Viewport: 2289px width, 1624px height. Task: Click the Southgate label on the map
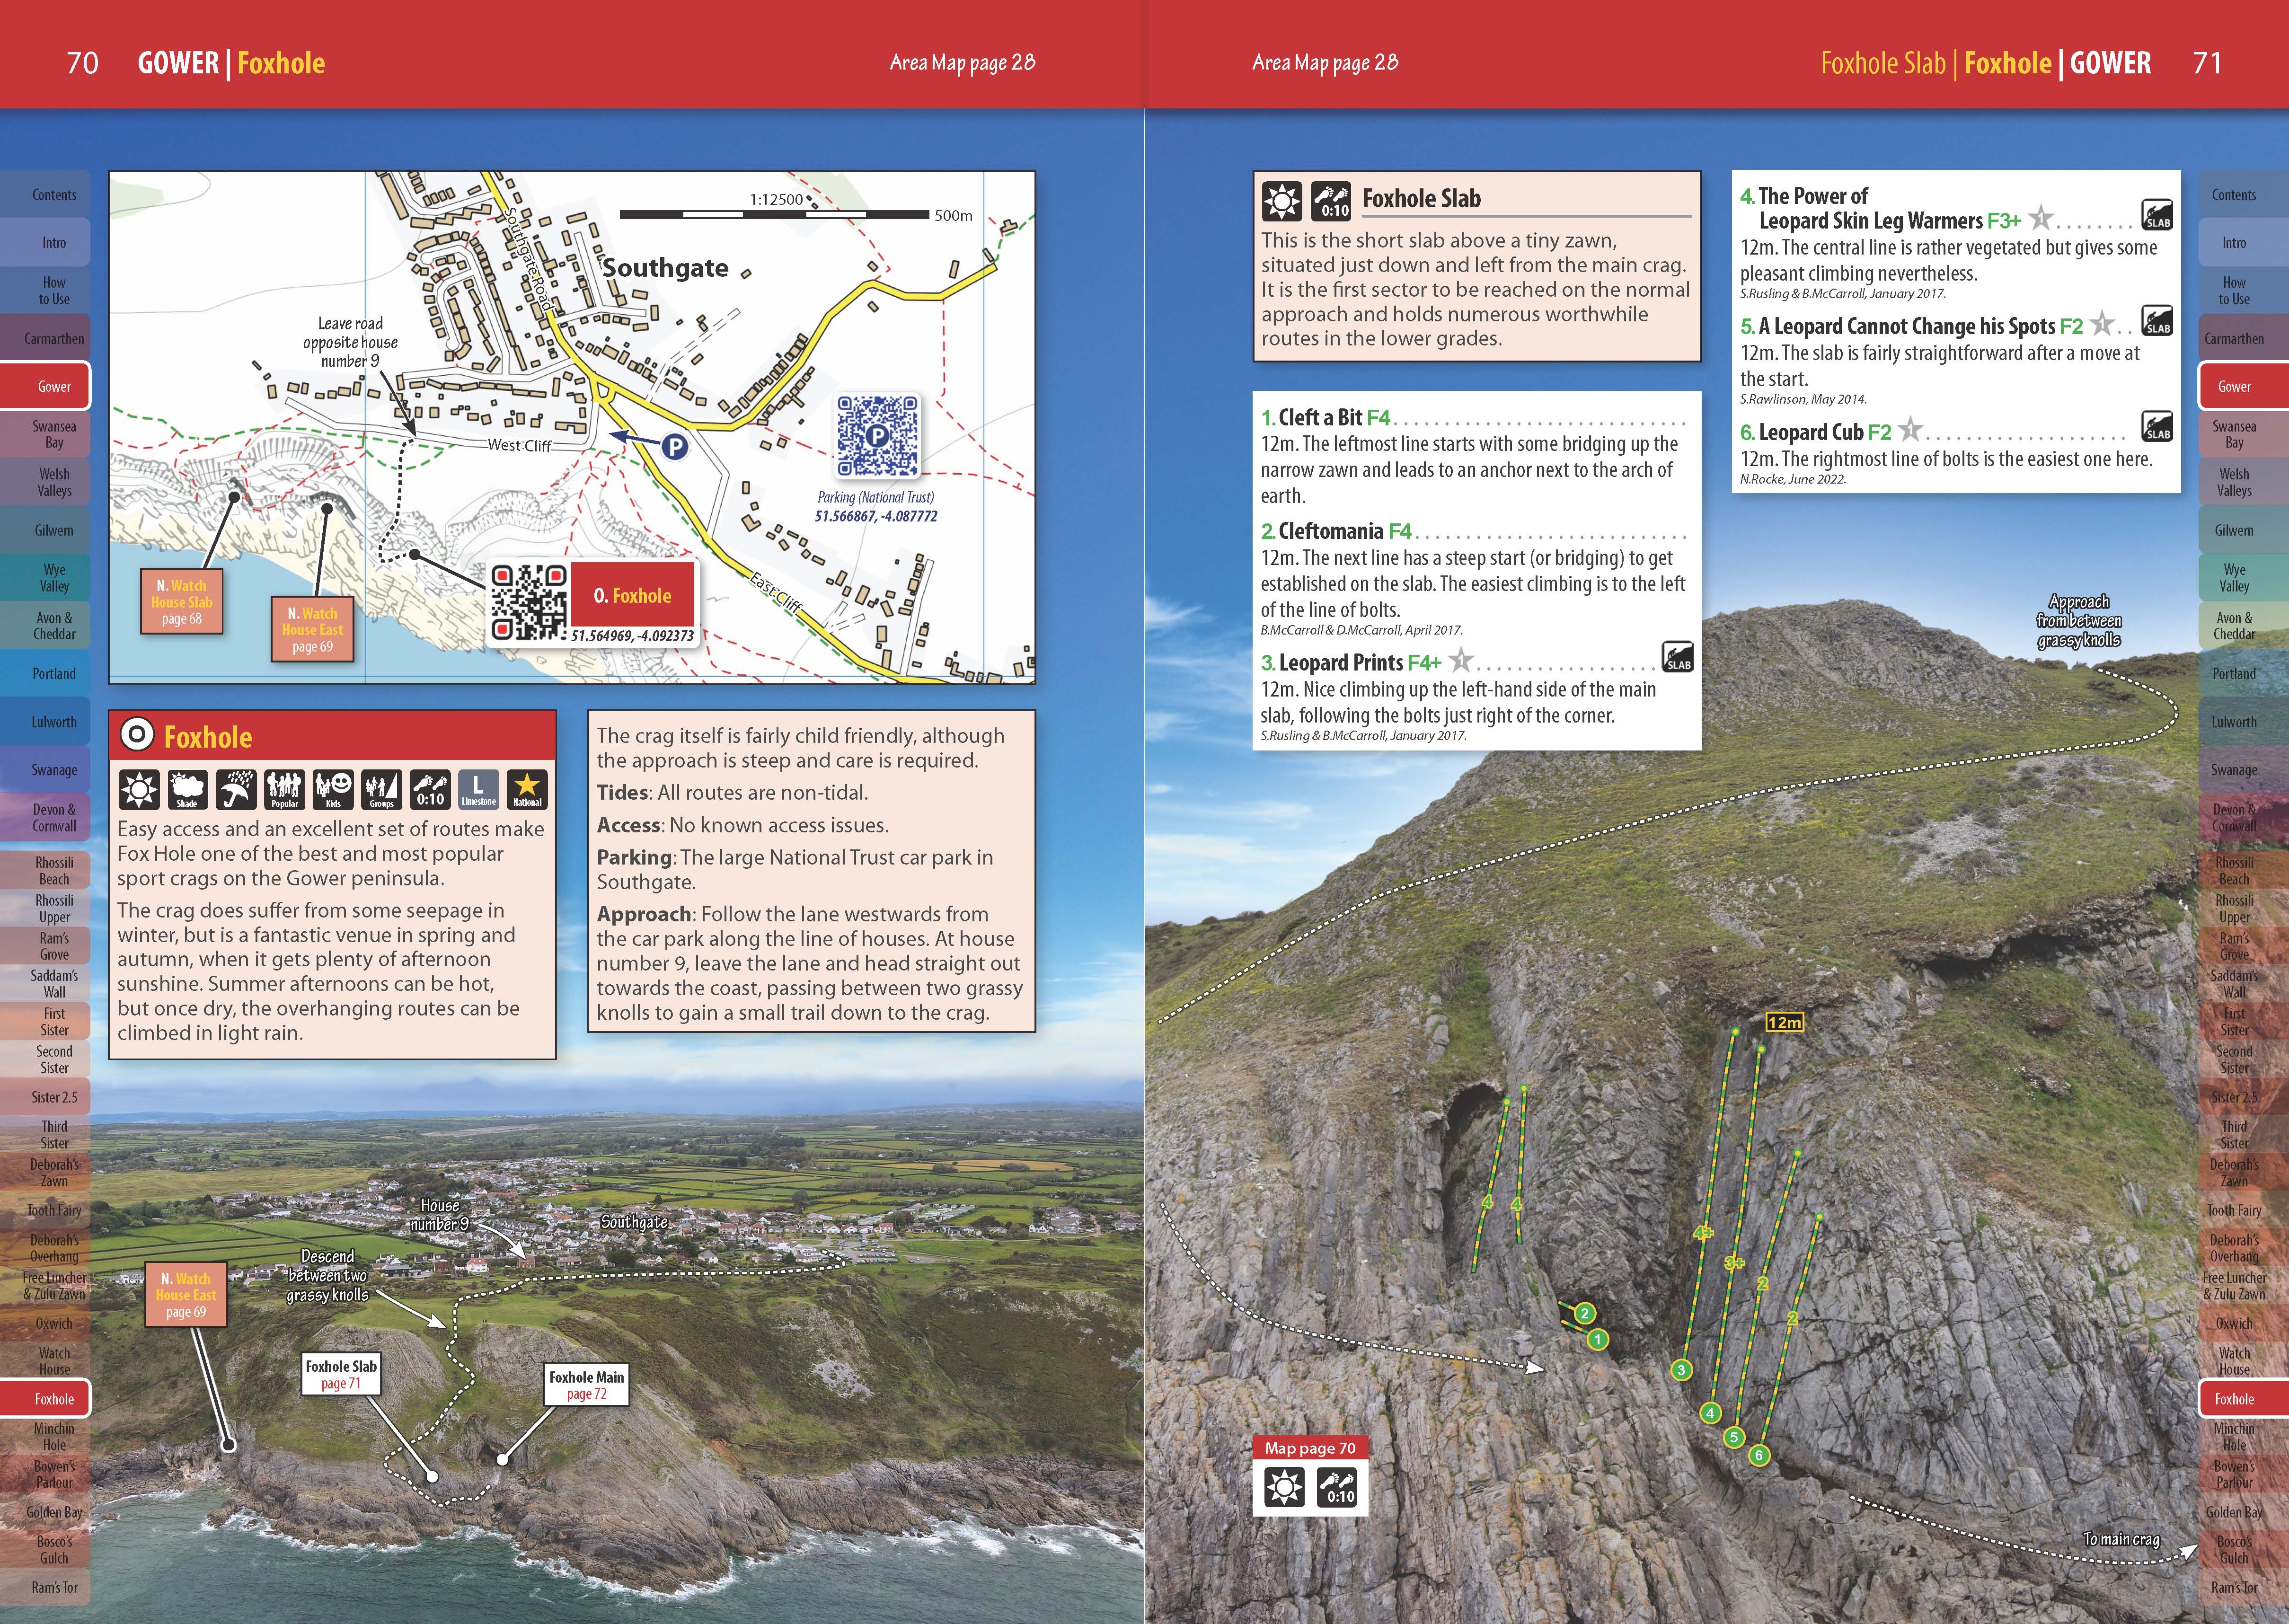click(x=665, y=268)
